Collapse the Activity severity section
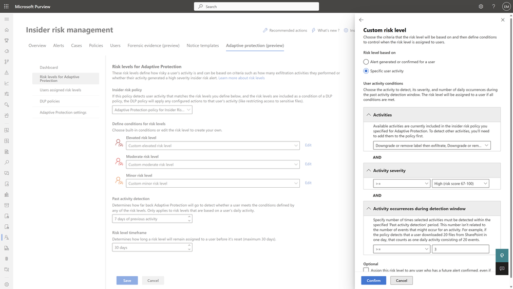 [369, 171]
